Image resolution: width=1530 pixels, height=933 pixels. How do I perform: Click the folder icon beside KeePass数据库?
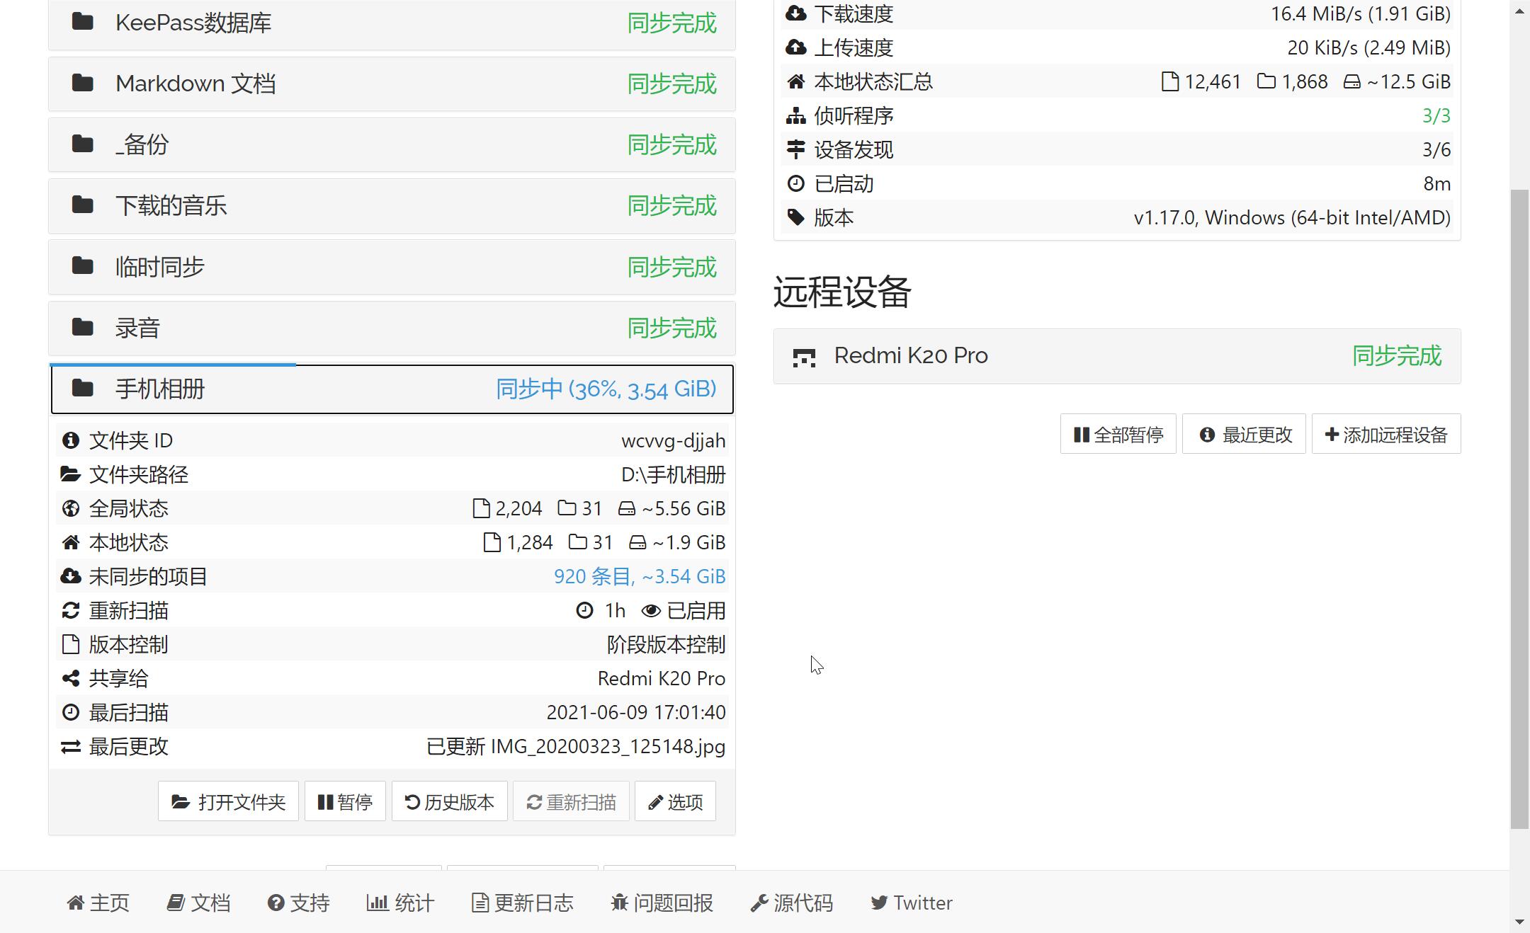pyautogui.click(x=83, y=22)
